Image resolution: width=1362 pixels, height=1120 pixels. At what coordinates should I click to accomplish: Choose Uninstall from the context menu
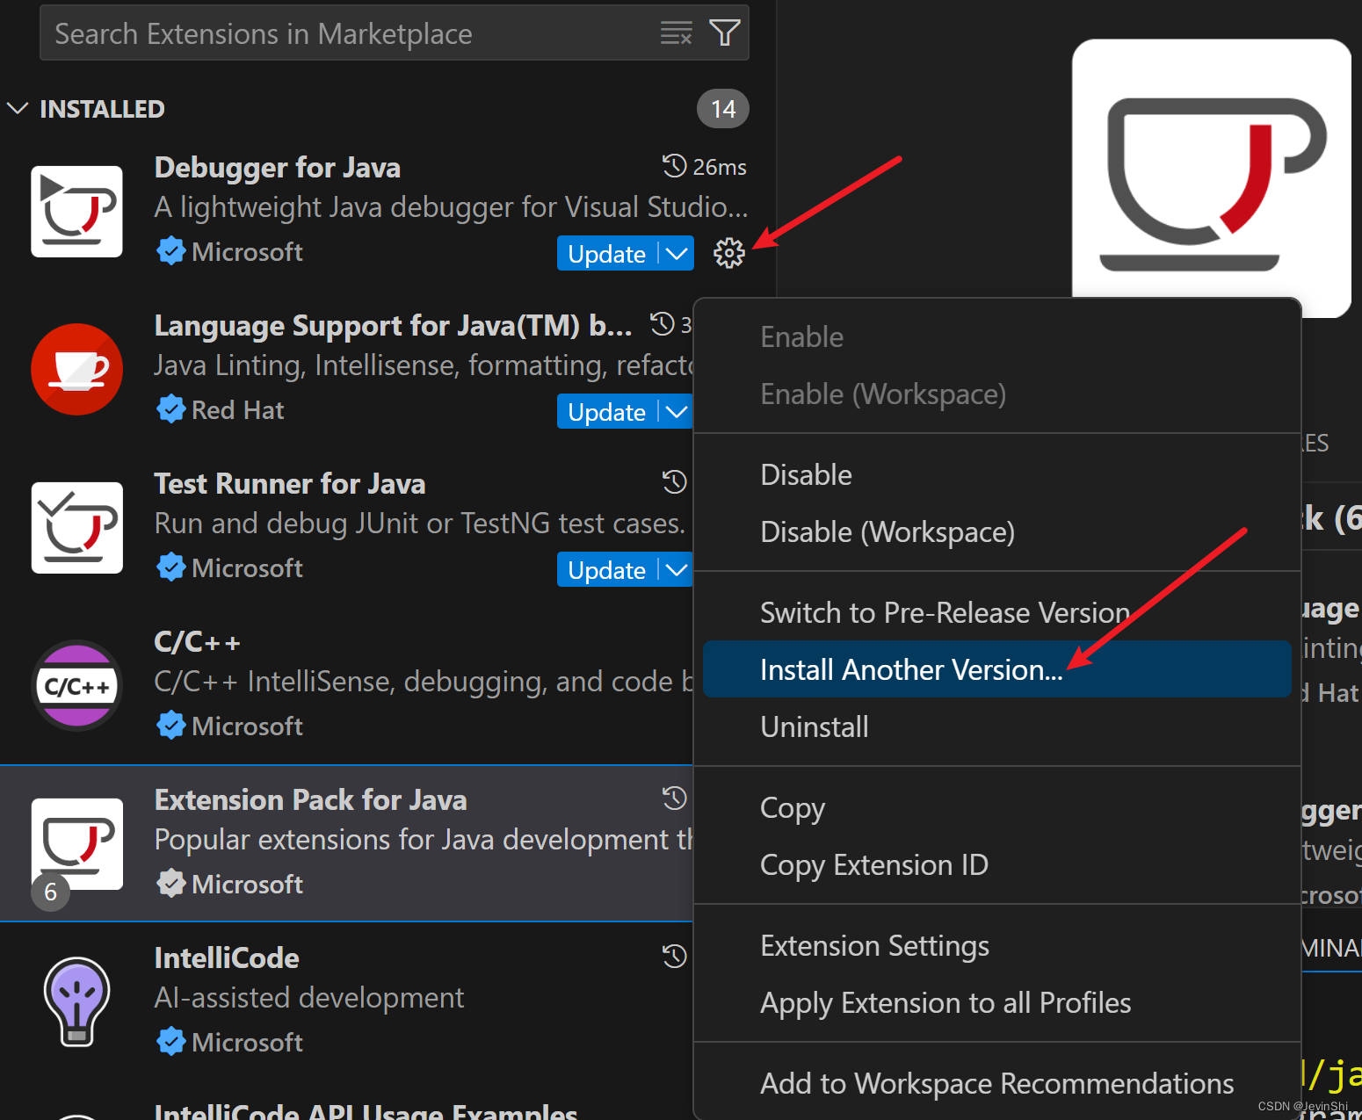tap(996, 726)
